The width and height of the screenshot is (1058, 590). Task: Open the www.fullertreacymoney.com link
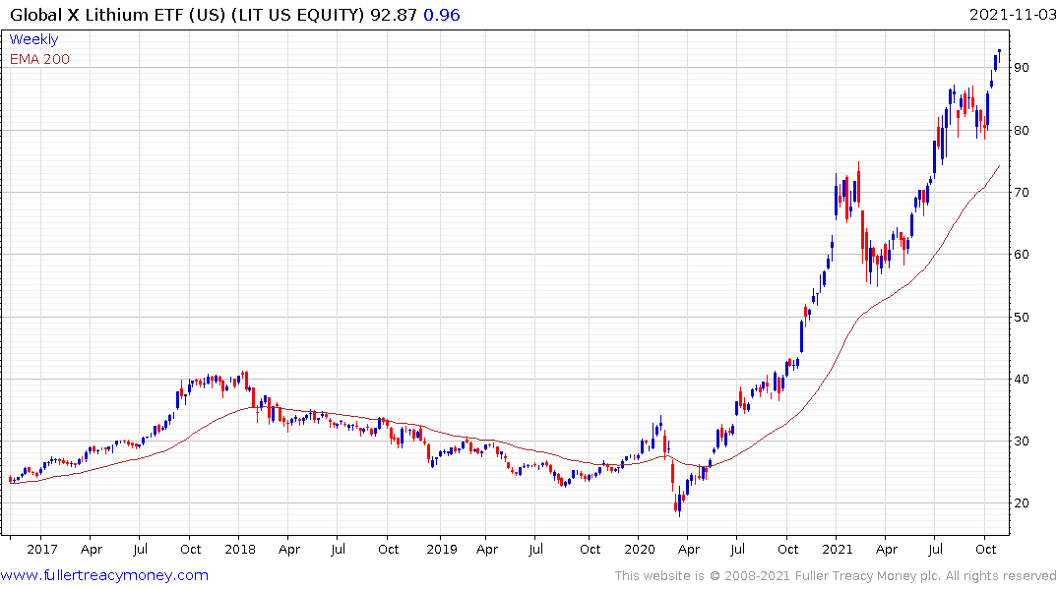pos(104,575)
